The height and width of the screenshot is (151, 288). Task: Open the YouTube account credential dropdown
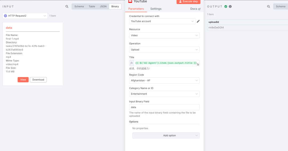162,21
